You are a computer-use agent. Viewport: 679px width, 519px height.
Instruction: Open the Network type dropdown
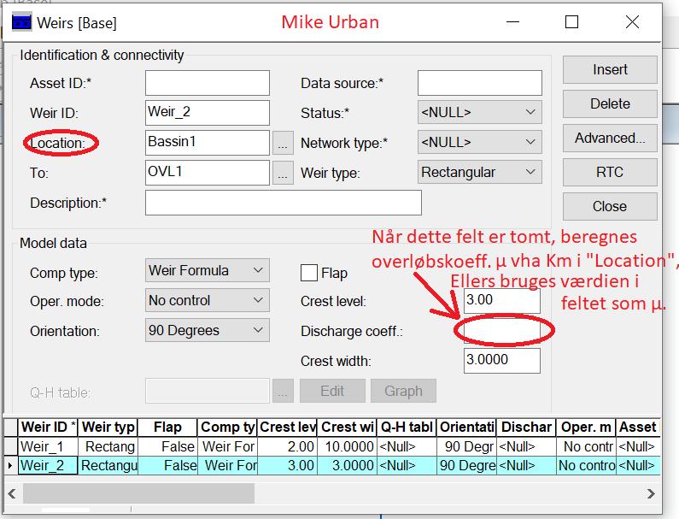(x=480, y=143)
